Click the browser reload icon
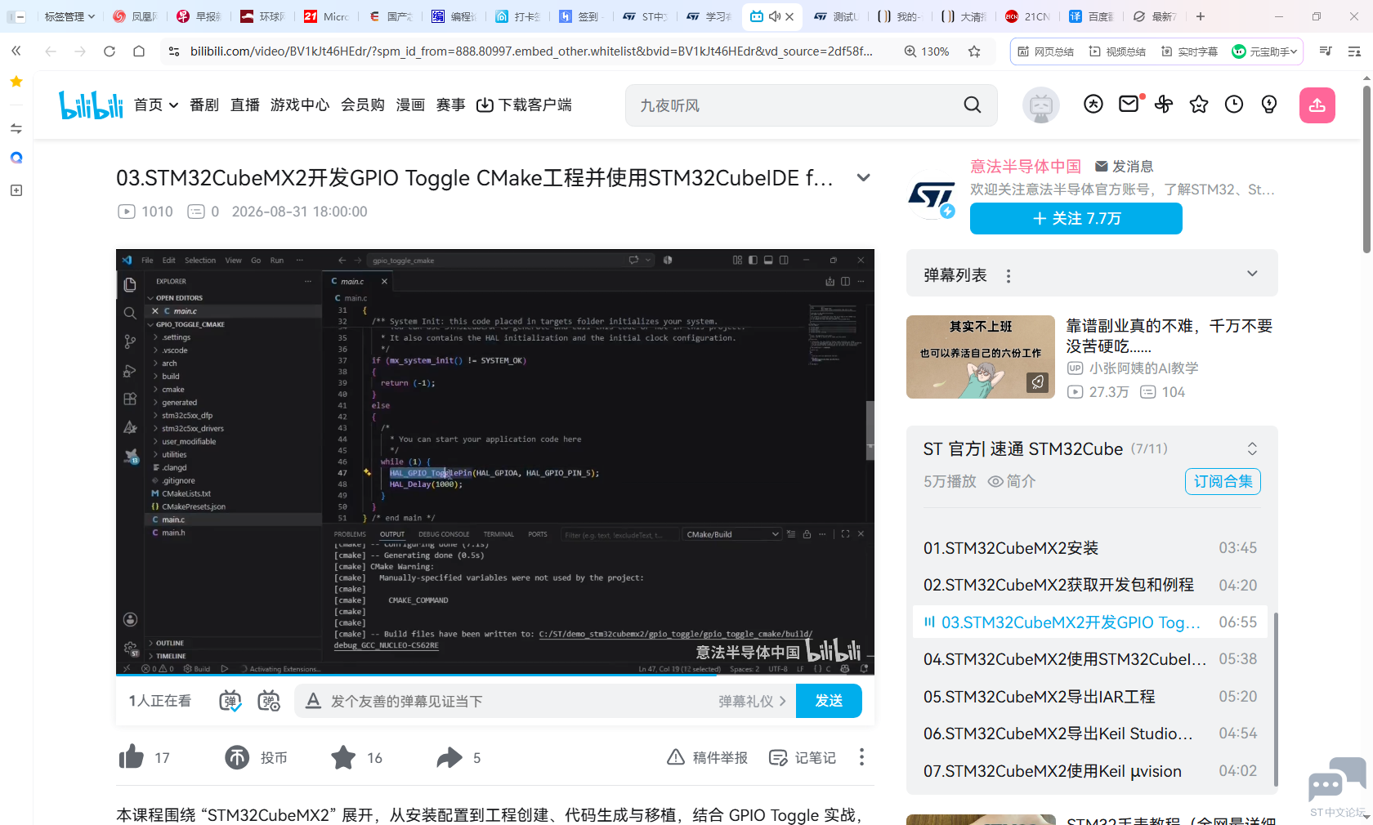Image resolution: width=1373 pixels, height=825 pixels. click(110, 51)
